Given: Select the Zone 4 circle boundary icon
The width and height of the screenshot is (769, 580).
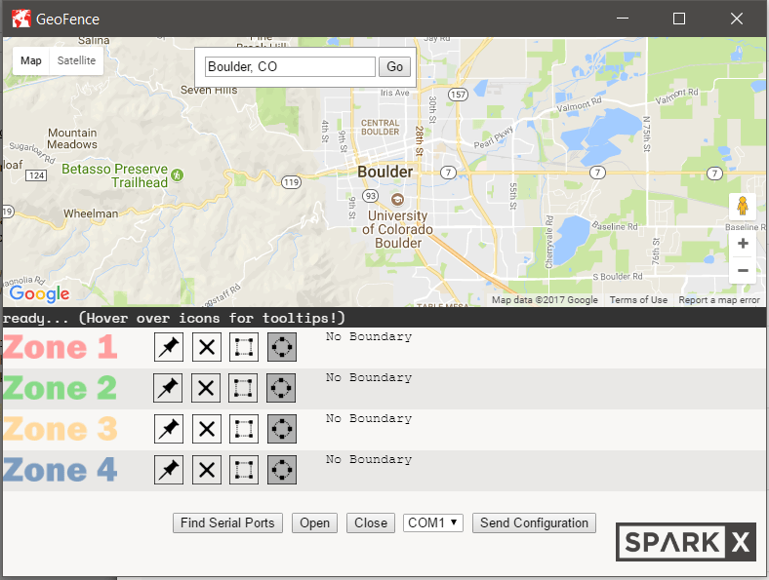Looking at the screenshot, I should 282,470.
